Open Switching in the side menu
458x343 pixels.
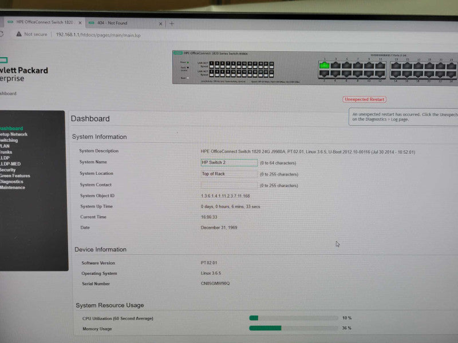coord(9,140)
